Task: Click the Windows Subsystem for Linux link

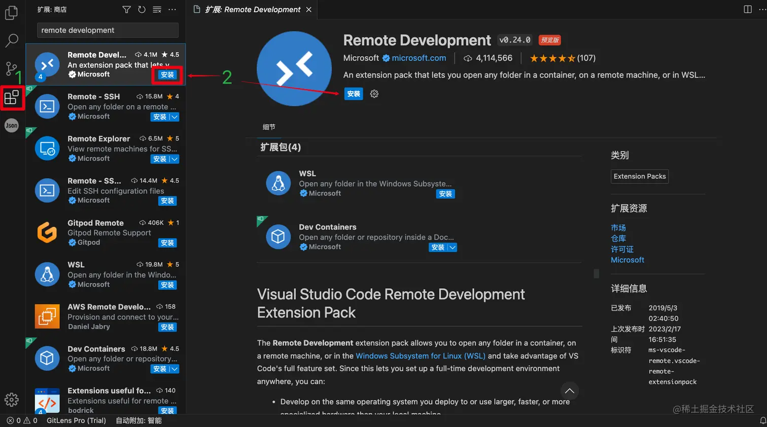Action: pyautogui.click(x=420, y=356)
